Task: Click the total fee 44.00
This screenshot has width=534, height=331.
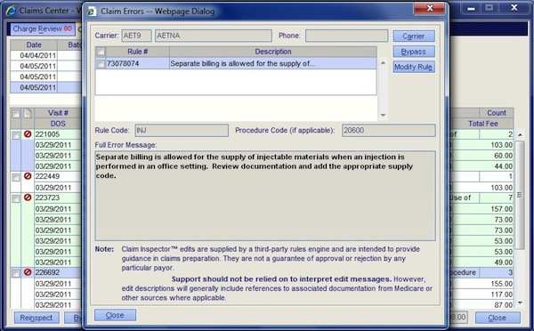Action: (503, 166)
